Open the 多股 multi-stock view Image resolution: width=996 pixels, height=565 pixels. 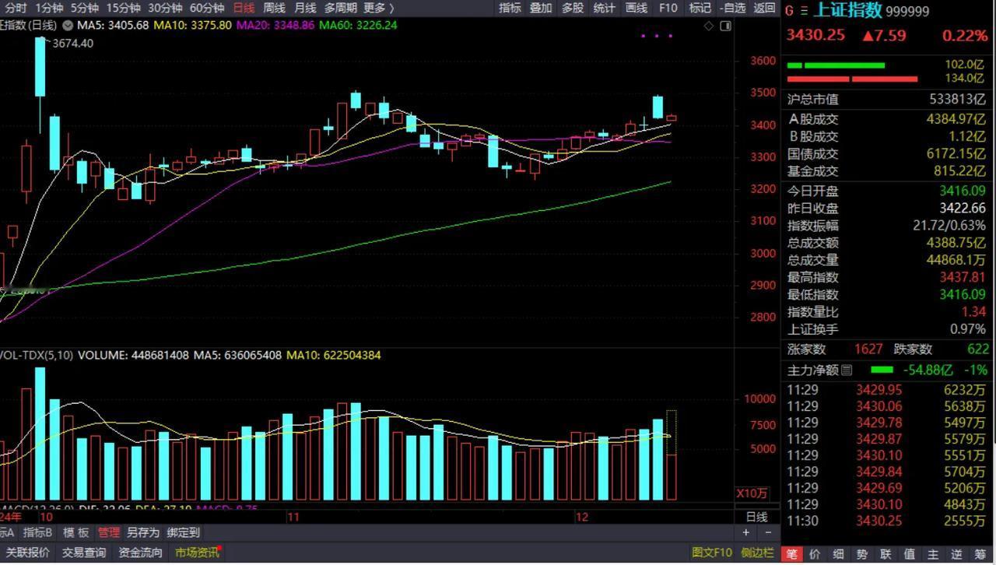(573, 8)
